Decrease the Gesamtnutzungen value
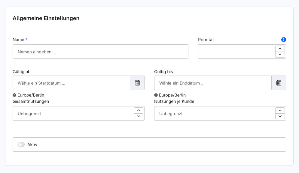 [139, 116]
